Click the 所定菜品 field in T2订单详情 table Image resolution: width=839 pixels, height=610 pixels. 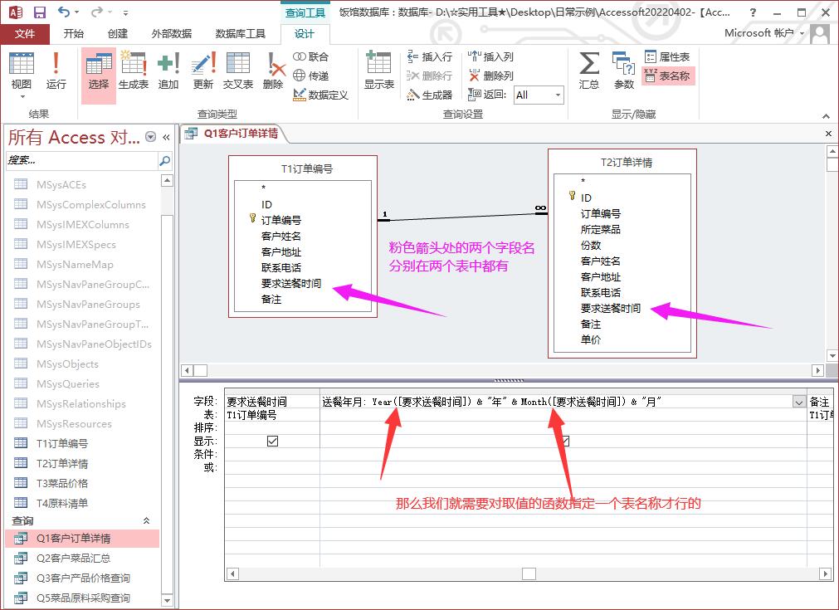coord(600,230)
